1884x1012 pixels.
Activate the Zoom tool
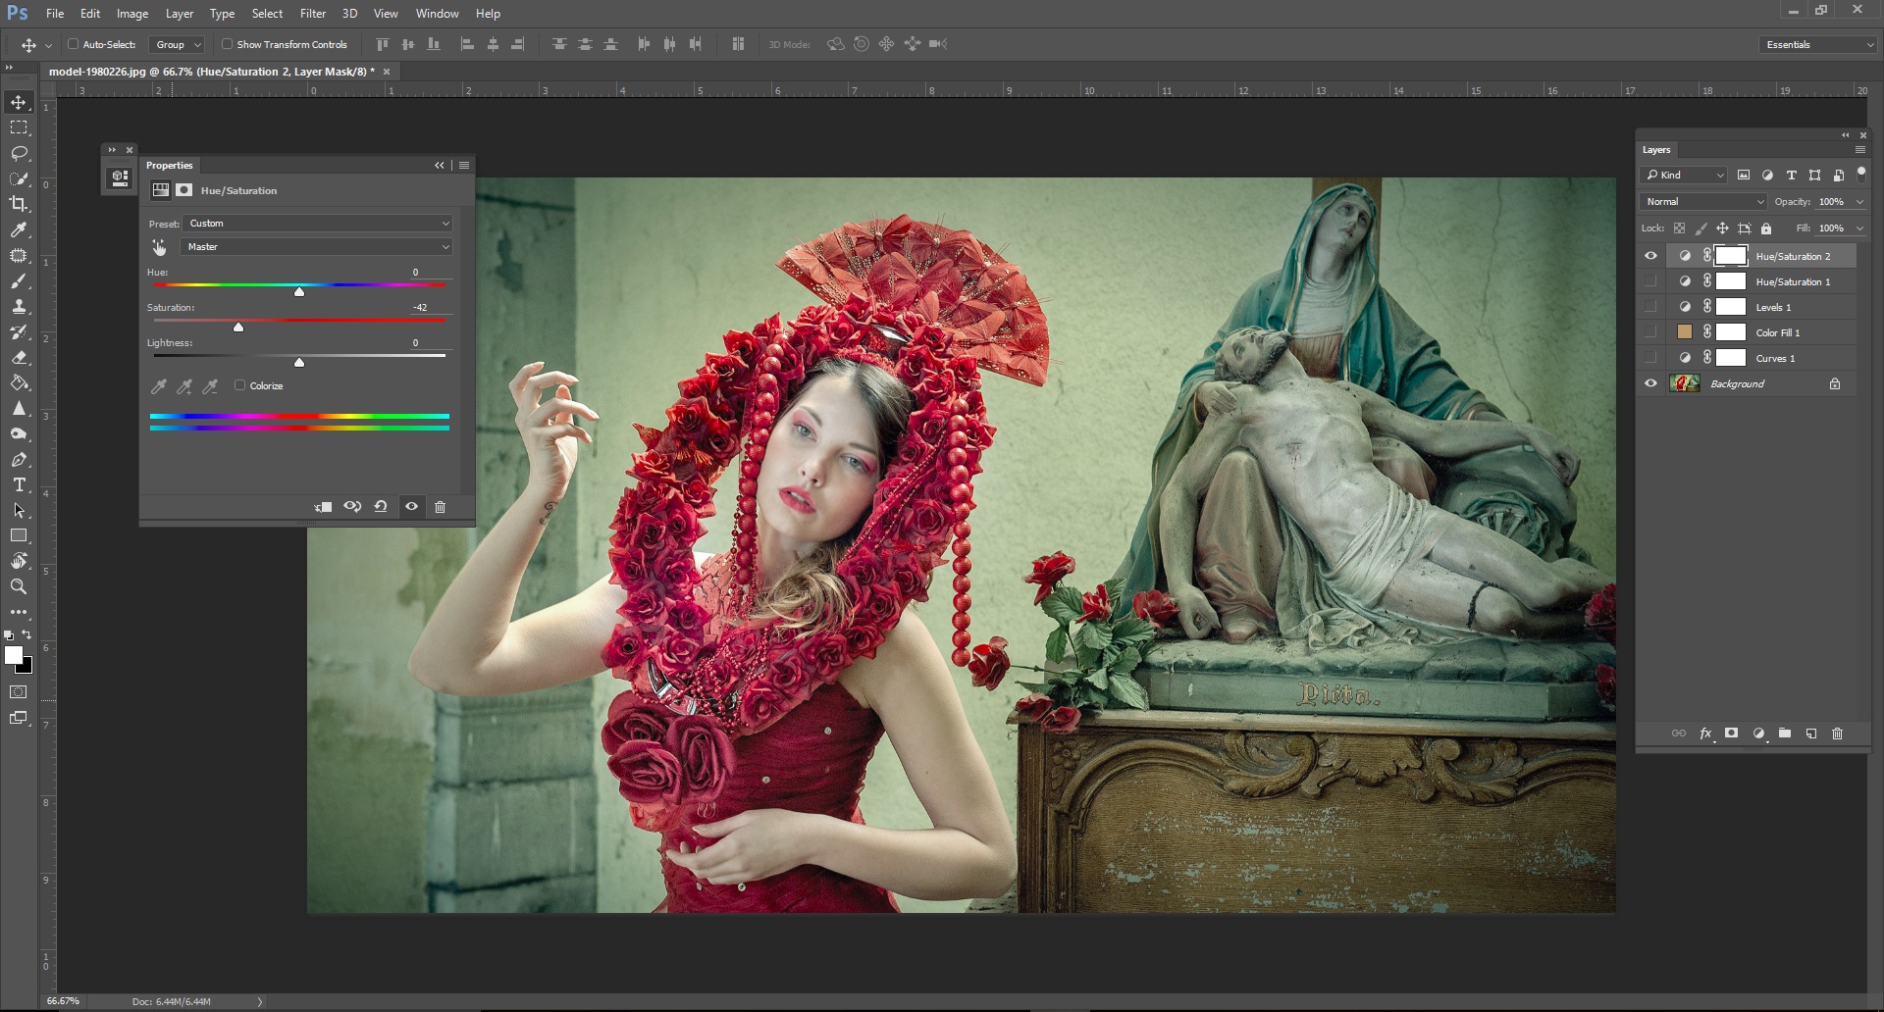tap(19, 586)
